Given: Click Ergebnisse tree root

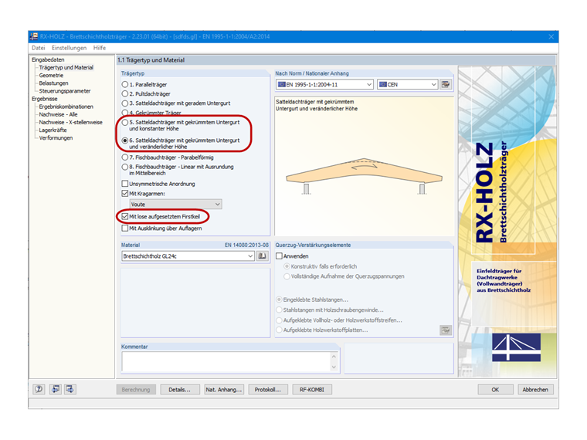Looking at the screenshot, I should pos(45,99).
